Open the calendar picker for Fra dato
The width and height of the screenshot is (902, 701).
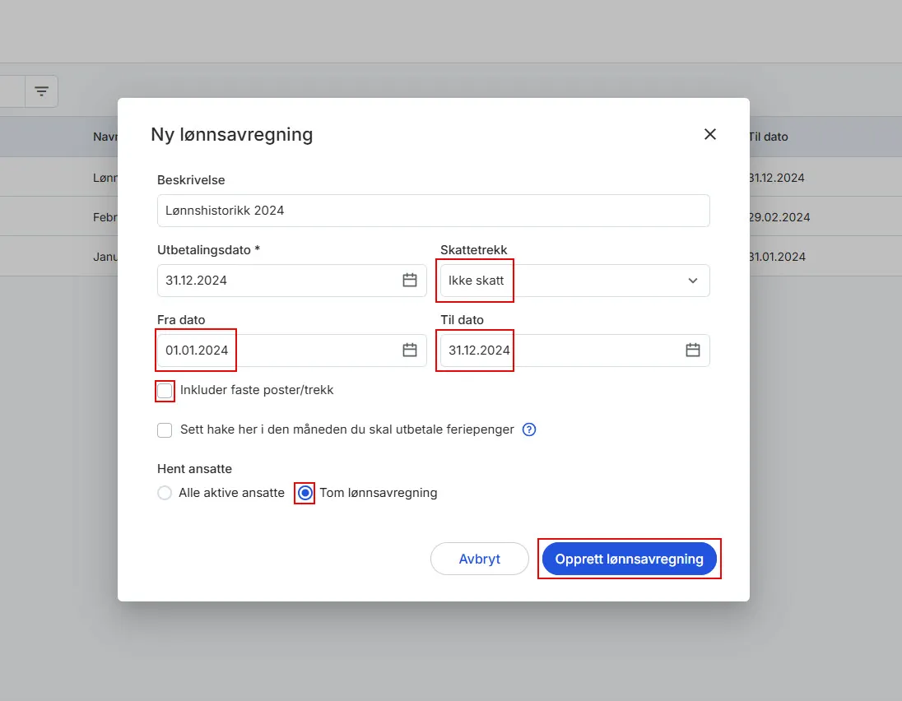coord(409,350)
